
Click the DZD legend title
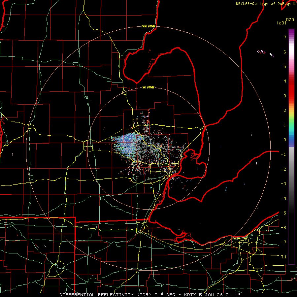(290, 20)
